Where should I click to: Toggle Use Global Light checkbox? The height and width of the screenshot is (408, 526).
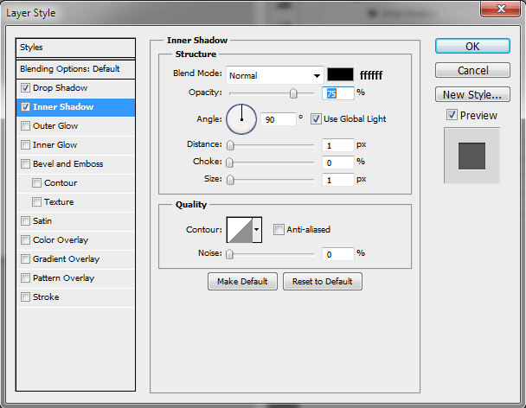(x=316, y=118)
